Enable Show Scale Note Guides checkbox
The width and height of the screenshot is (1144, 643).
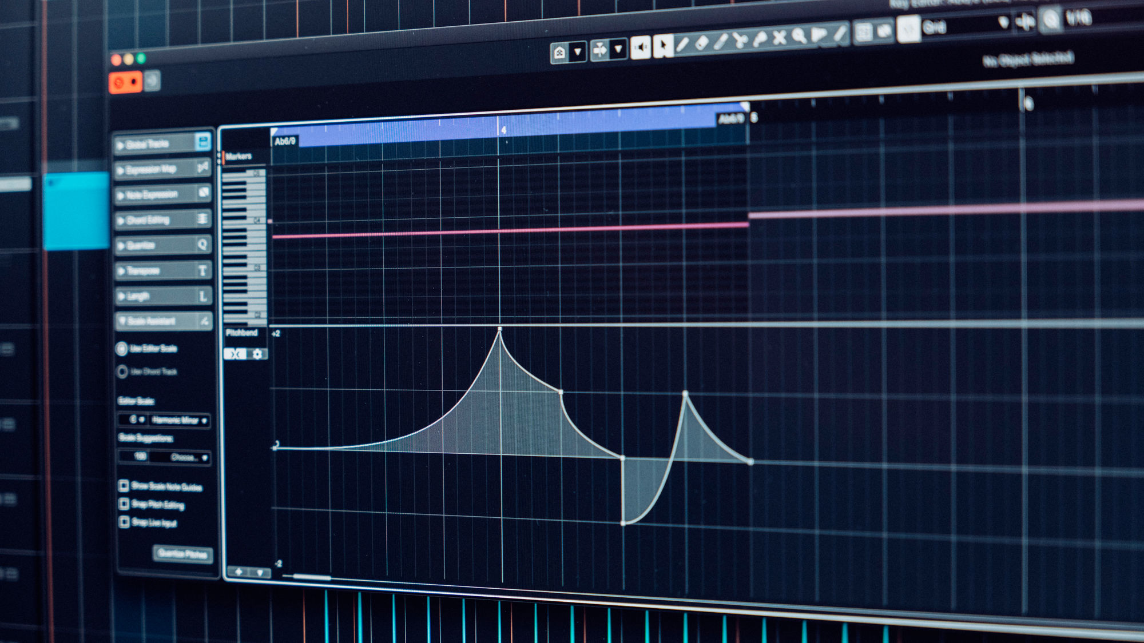pos(124,486)
